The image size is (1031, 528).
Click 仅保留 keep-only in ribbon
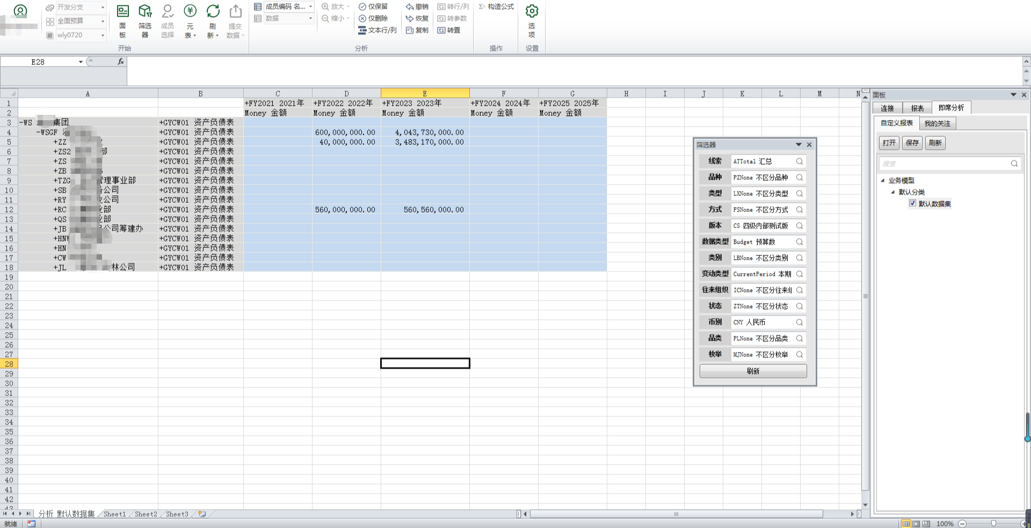tap(373, 6)
